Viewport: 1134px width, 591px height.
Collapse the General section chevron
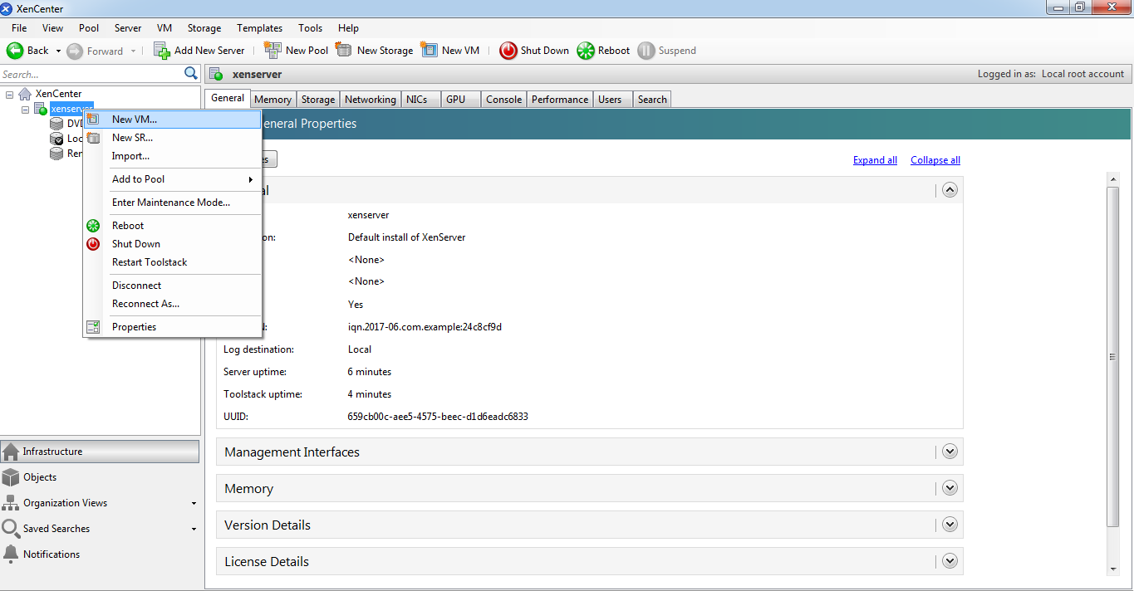coord(950,190)
